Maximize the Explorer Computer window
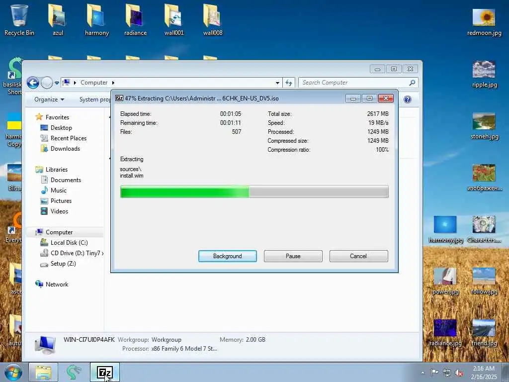This screenshot has height=382, width=509. coord(394,69)
